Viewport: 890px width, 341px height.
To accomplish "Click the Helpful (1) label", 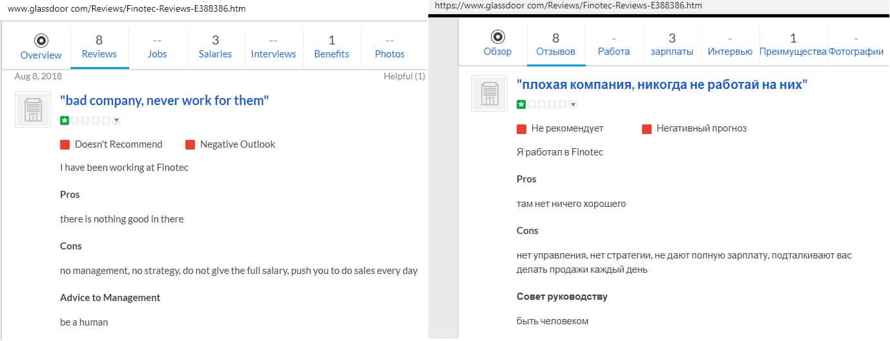I will (x=404, y=76).
